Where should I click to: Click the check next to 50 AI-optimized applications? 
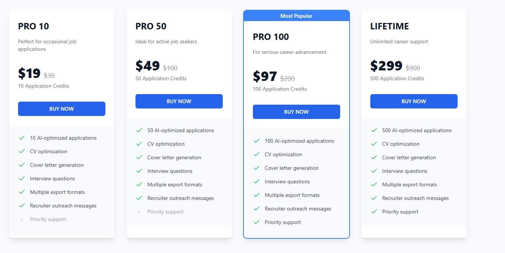[x=139, y=130]
